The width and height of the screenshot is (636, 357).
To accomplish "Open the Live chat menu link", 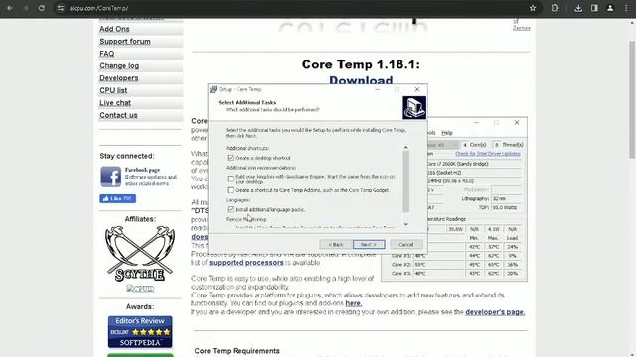I will (x=115, y=103).
